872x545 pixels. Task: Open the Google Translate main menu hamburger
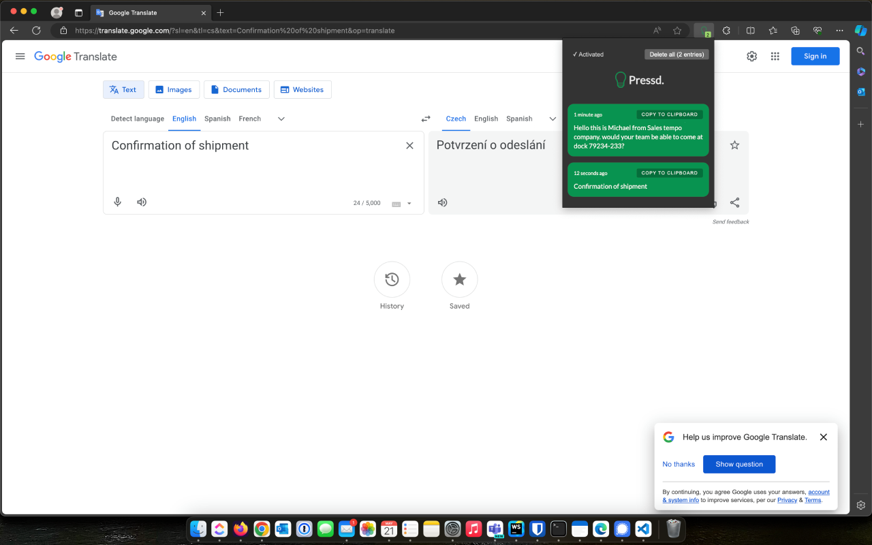pos(20,57)
